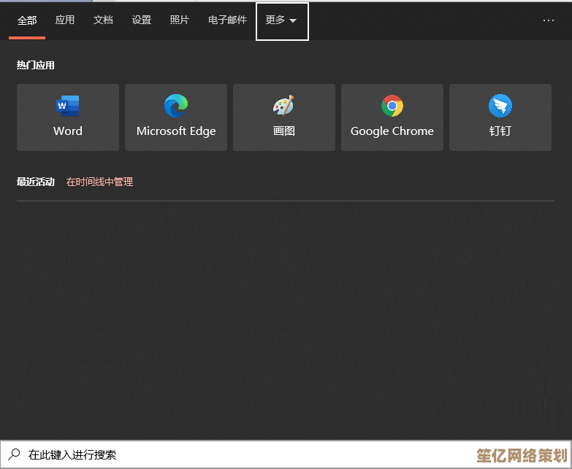Switch to the 文档 tab
This screenshot has width=572, height=469.
tap(103, 20)
